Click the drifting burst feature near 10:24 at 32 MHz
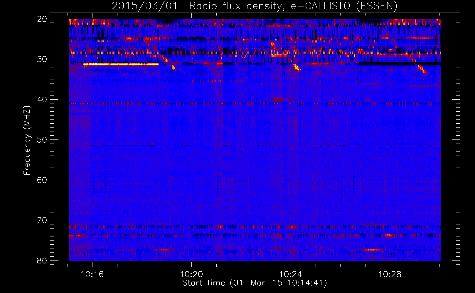This screenshot has height=293, width=475. pos(297,68)
